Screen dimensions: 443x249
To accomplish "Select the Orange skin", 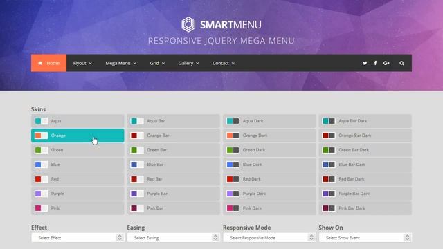I will tap(78, 136).
